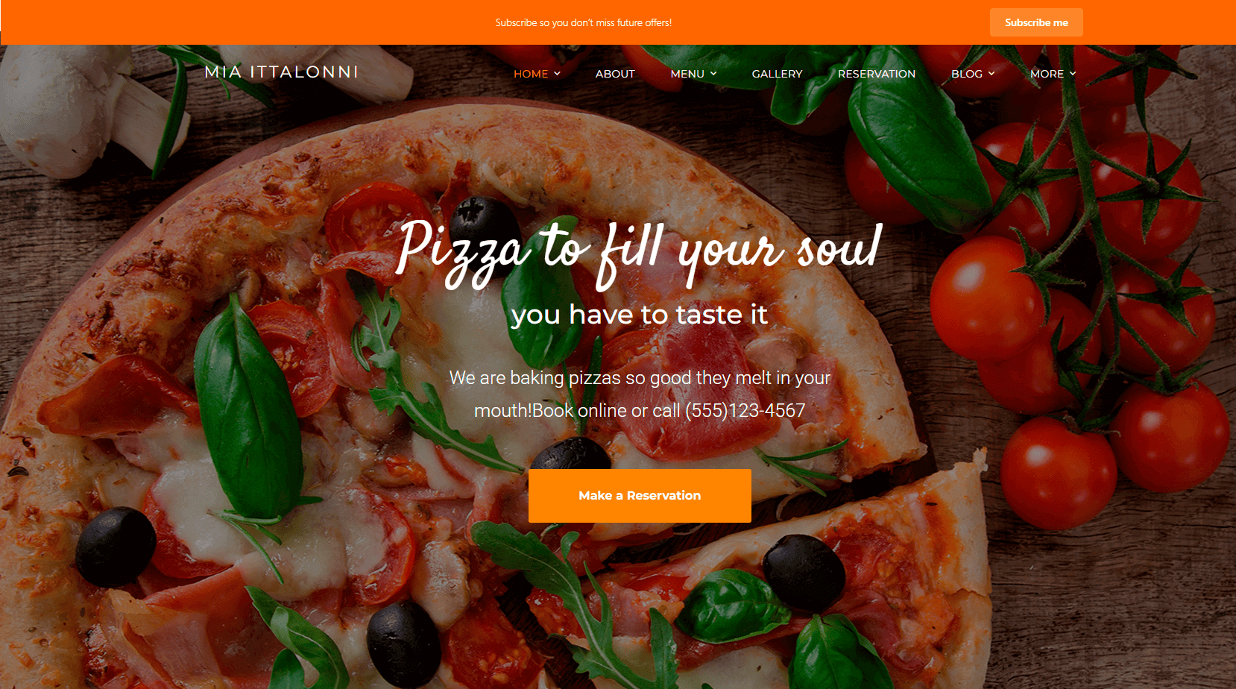Click the 'you have to taste it' subtitle
This screenshot has height=689, width=1236.
(x=640, y=315)
